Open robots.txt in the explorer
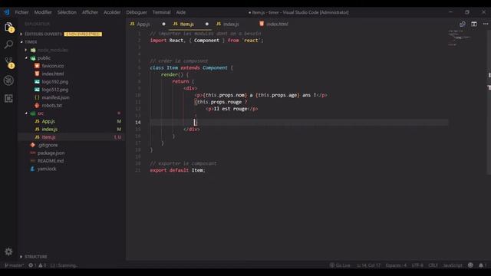This screenshot has height=276, width=491. click(51, 106)
